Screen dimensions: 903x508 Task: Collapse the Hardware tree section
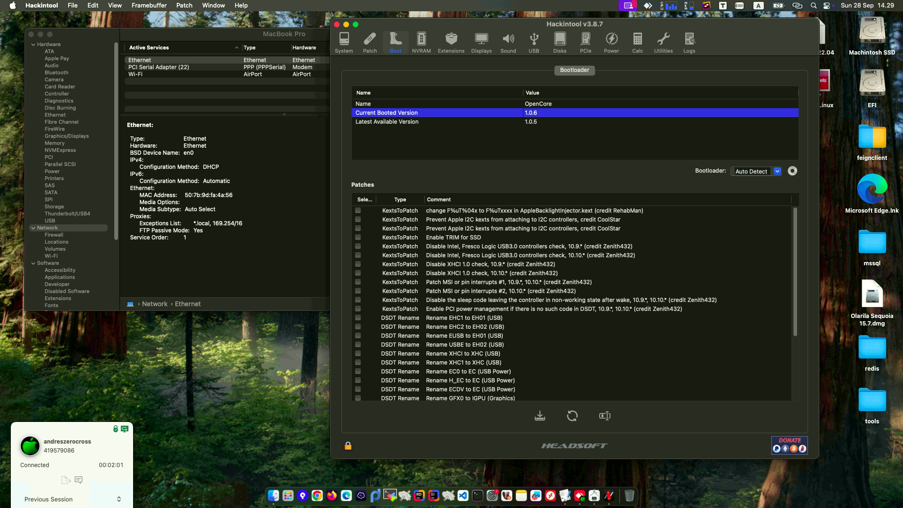(x=33, y=44)
